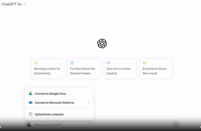The height and width of the screenshot is (131, 201).
Task: Choose Upload from computer
Action: tap(59, 114)
